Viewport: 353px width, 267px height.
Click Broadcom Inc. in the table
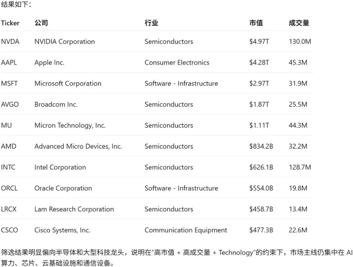click(x=56, y=104)
